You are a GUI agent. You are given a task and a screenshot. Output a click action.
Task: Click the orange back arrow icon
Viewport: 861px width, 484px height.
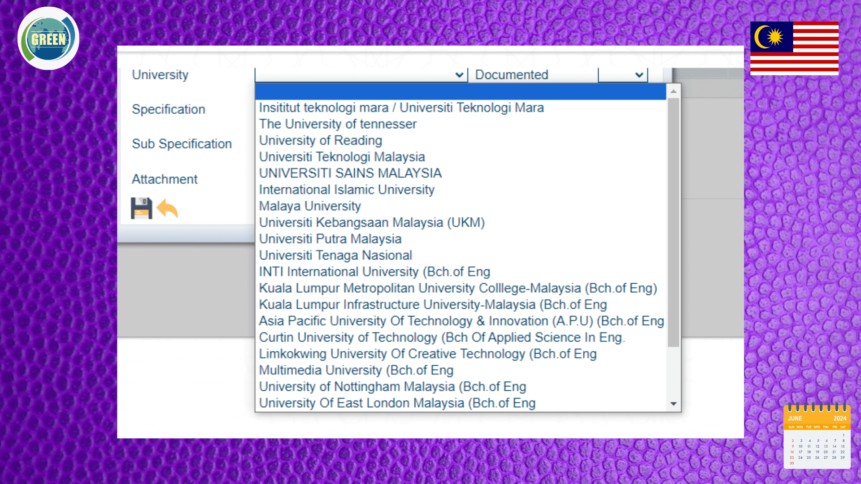pyautogui.click(x=168, y=208)
